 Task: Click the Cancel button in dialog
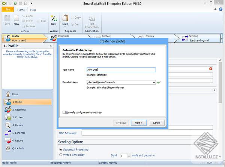(156, 123)
